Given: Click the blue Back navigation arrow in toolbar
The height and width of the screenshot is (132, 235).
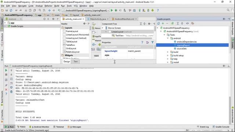Looking at the screenshot, I should pyautogui.click(x=49, y=10).
